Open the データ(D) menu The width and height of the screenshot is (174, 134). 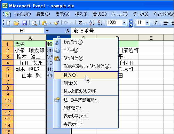point(141,14)
